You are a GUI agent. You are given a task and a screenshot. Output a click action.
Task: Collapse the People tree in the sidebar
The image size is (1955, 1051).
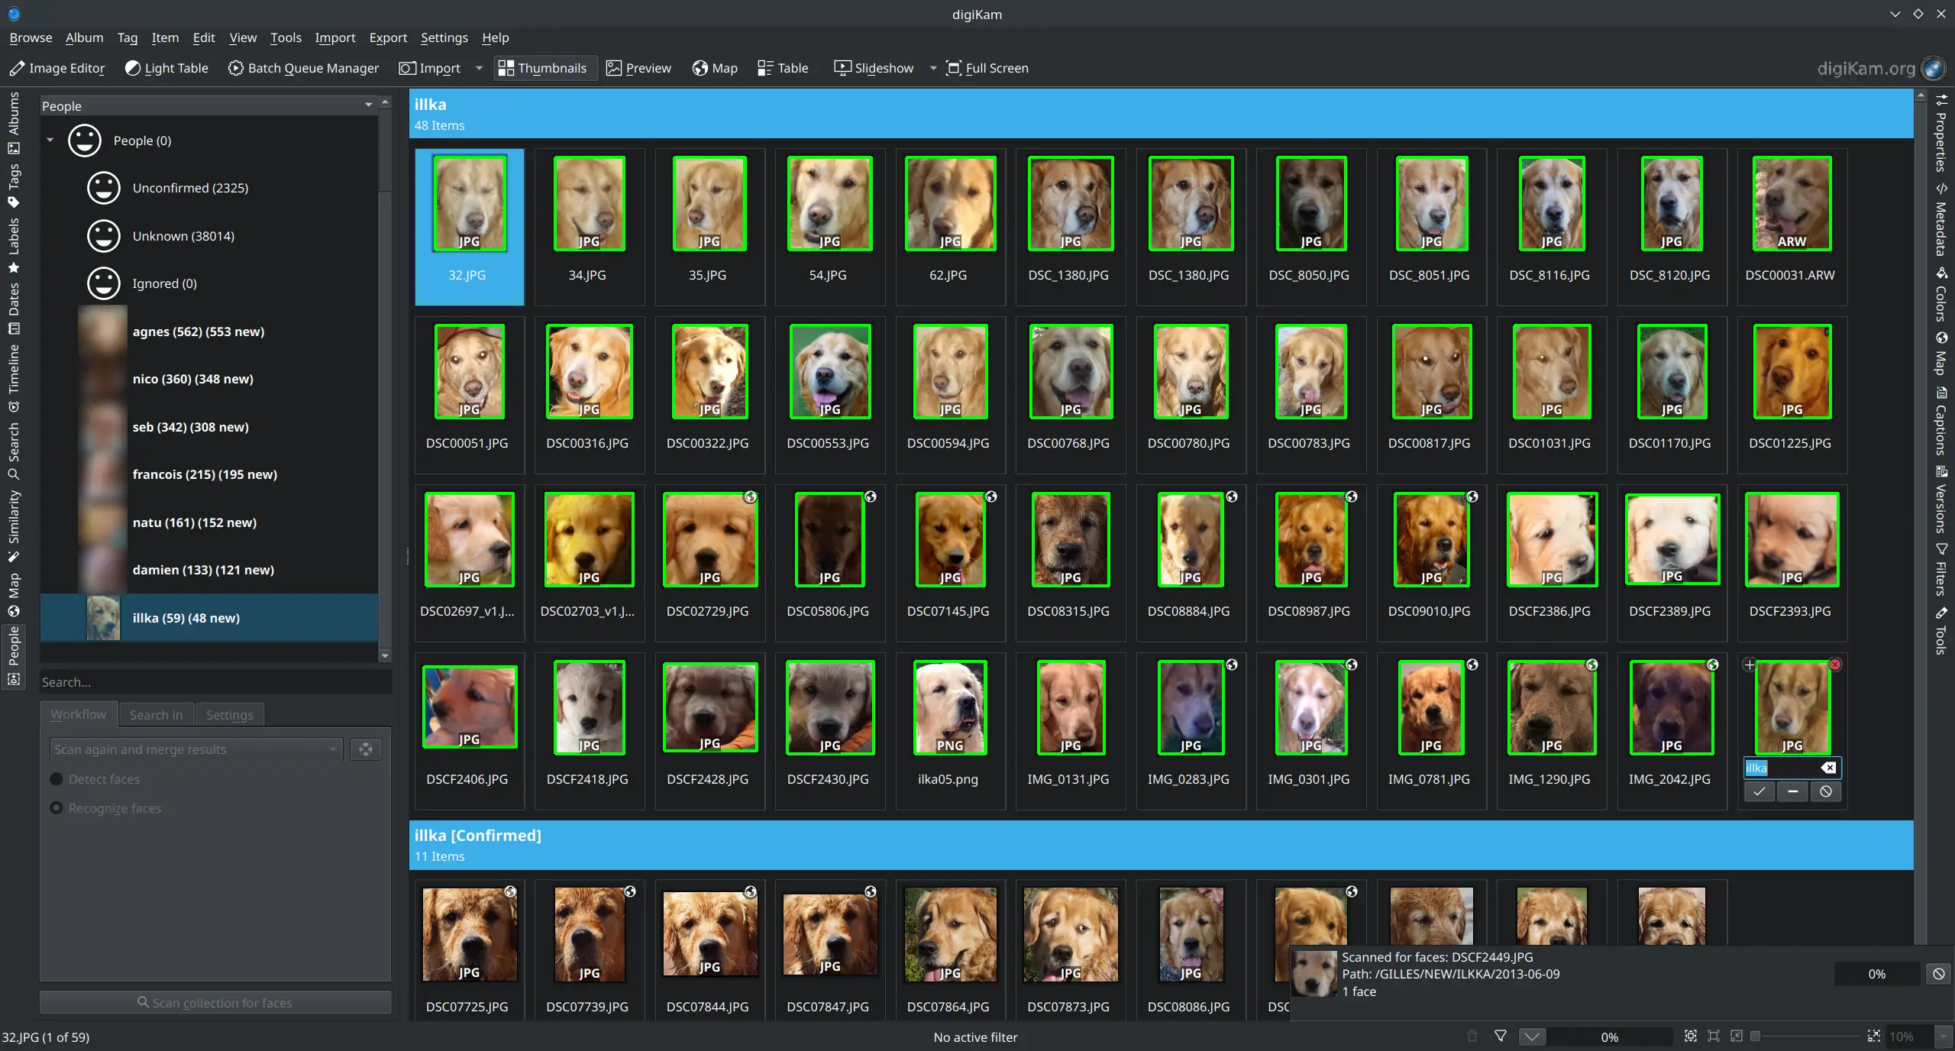[50, 141]
